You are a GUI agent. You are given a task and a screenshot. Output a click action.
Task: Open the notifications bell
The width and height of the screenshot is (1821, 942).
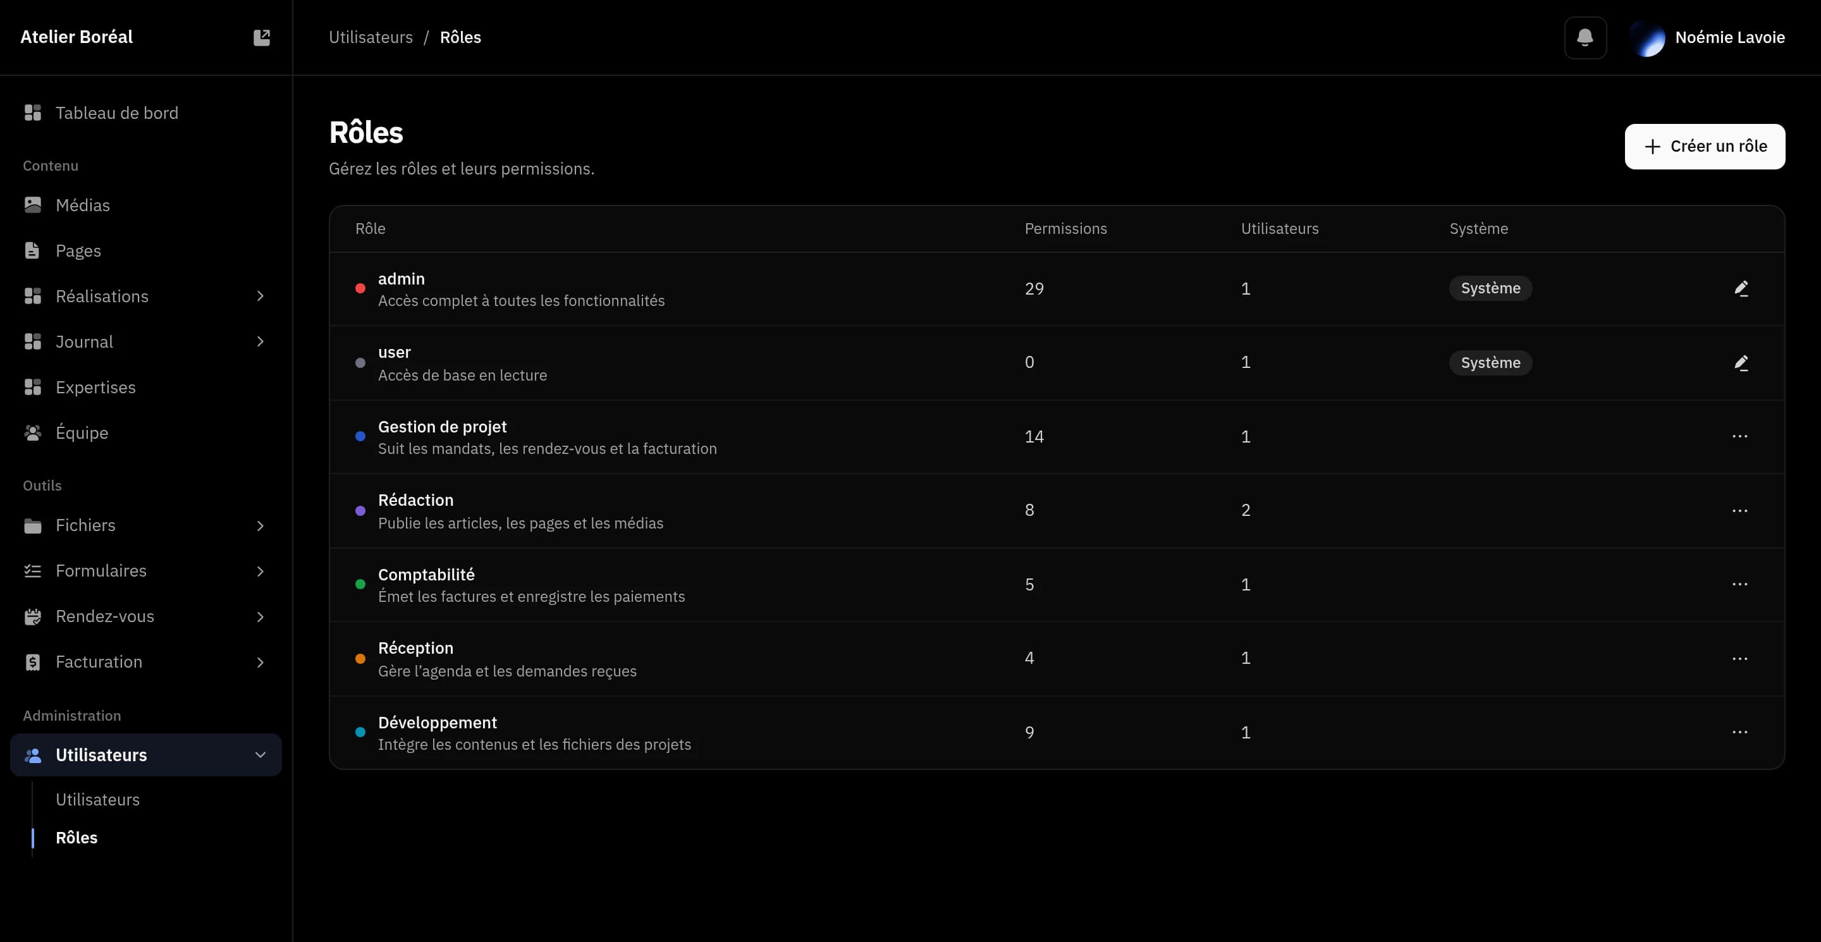pyautogui.click(x=1585, y=37)
